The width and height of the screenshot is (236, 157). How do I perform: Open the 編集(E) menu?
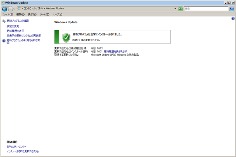coord(20,14)
